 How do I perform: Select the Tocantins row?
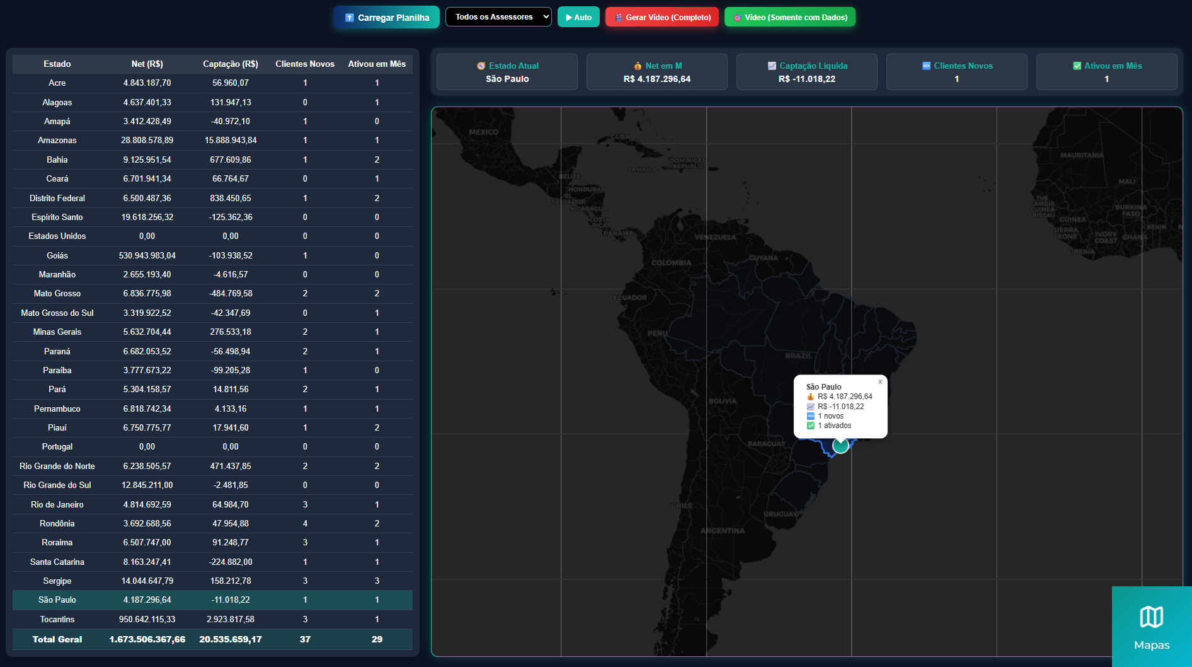(x=212, y=619)
